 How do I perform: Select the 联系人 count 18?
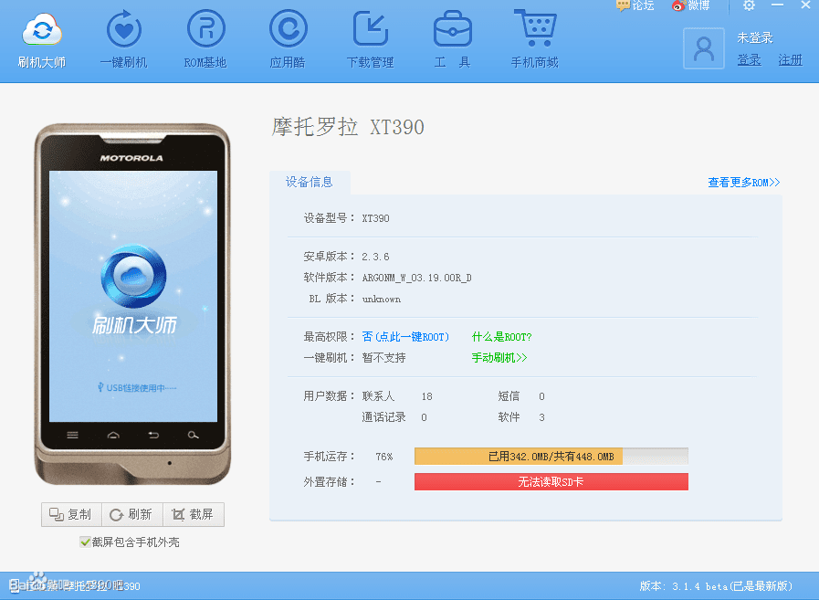pos(426,396)
